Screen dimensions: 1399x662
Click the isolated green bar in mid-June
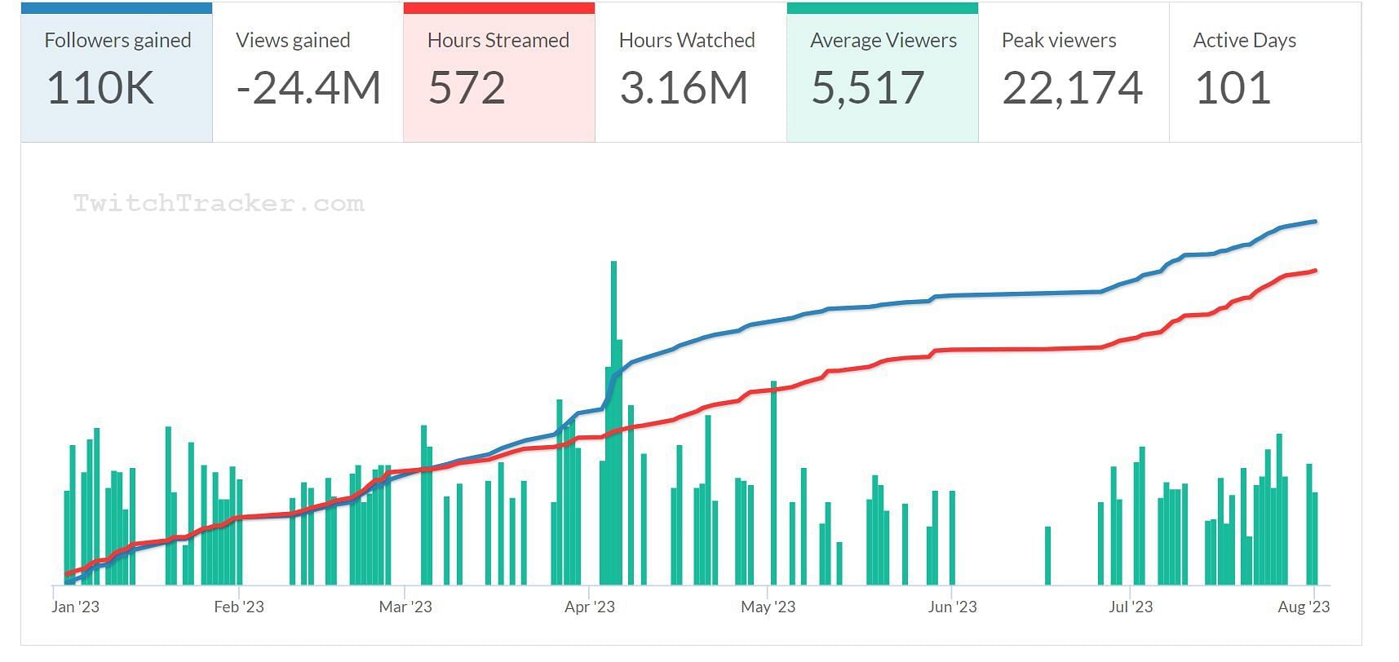(1048, 556)
